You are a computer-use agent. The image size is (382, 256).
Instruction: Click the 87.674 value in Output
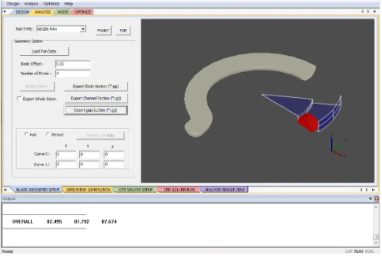click(109, 221)
